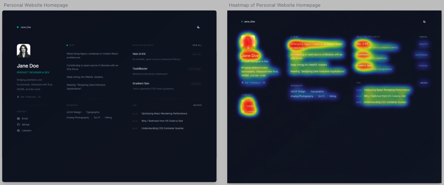
Task: Open Optimizing React Rendering Performance post in homepage
Action: coord(164,113)
